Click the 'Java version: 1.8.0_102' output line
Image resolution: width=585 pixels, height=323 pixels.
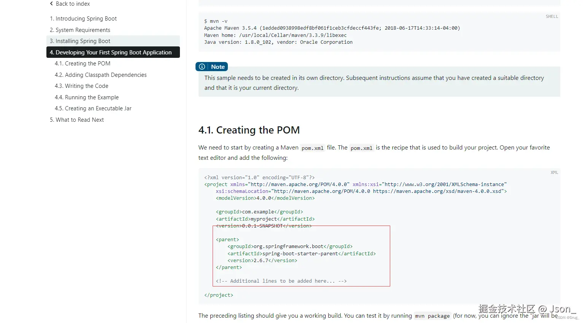pos(278,42)
